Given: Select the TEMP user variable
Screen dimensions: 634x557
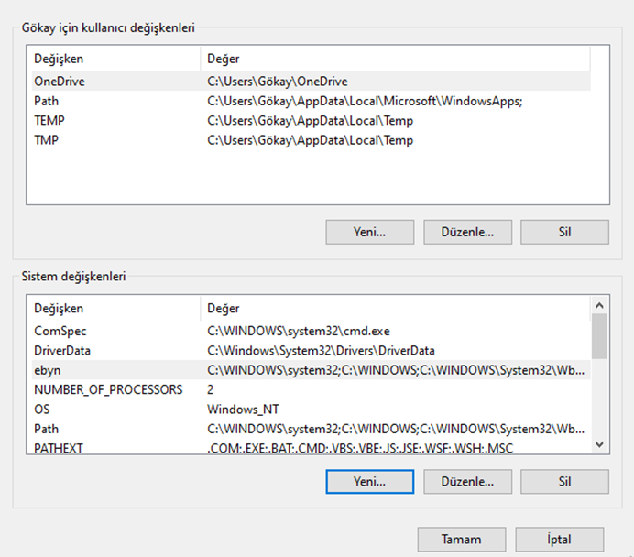Looking at the screenshot, I should coord(311,120).
